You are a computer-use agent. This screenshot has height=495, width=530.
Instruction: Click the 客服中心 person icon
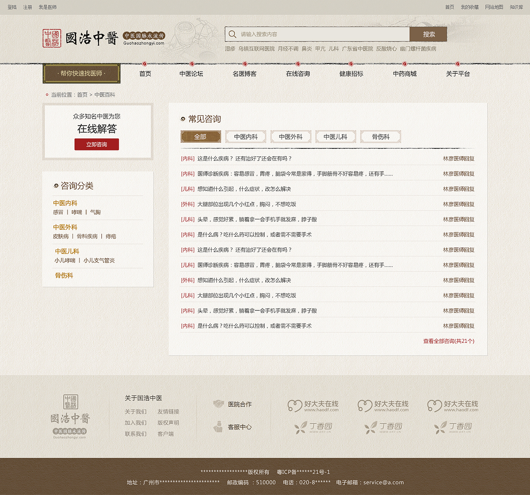click(x=218, y=427)
